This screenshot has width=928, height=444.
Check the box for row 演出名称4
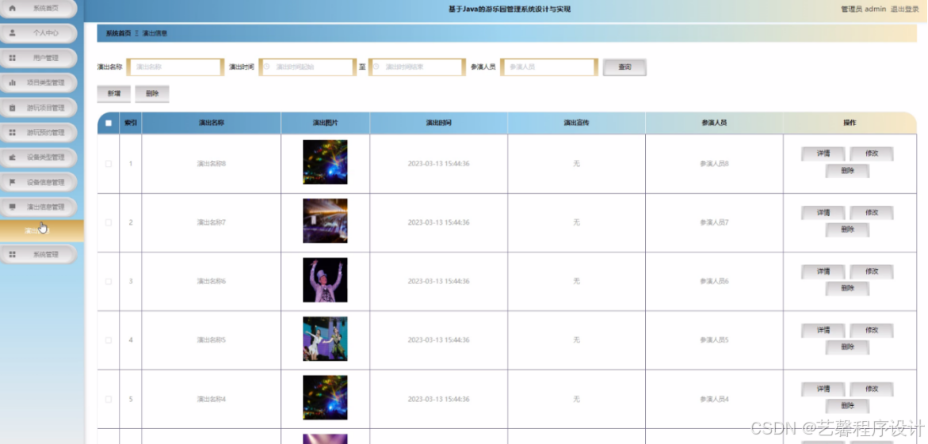click(x=109, y=399)
